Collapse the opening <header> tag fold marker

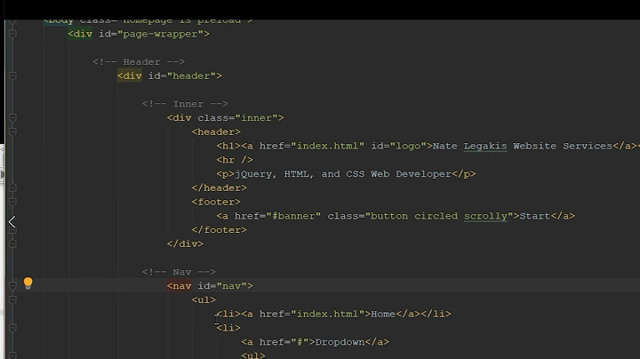pyautogui.click(x=12, y=132)
